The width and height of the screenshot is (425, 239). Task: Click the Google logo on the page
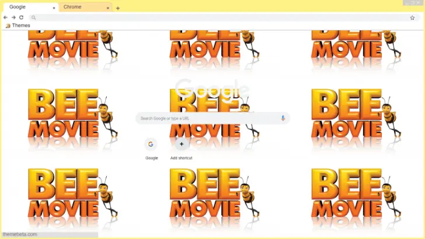tap(212, 90)
